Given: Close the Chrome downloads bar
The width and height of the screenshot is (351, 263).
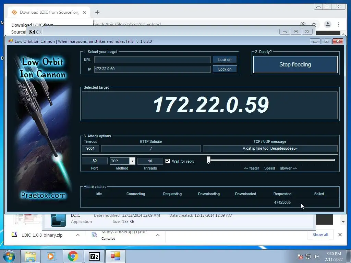Looking at the screenshot, I should point(340,235).
